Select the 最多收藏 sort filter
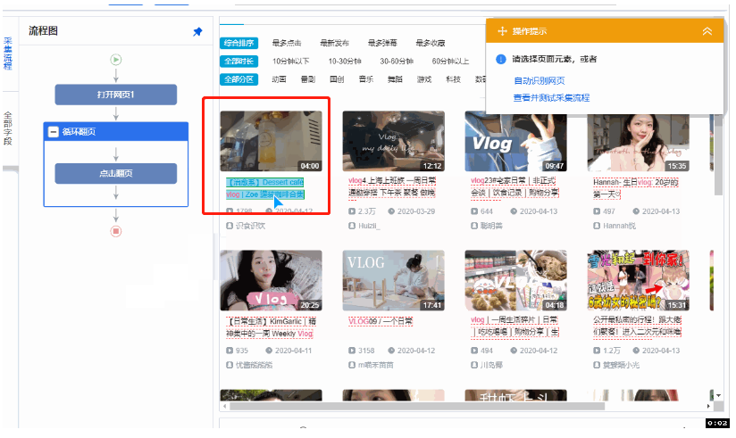 coord(431,43)
